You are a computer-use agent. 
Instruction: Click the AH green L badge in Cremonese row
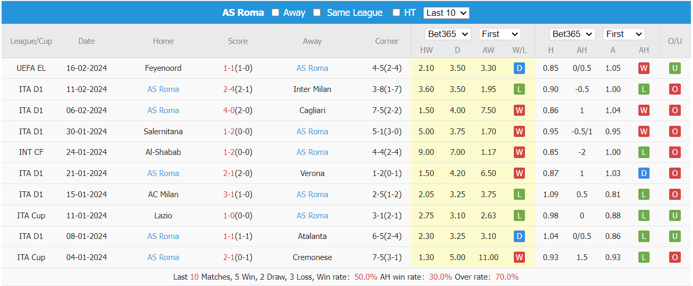click(x=644, y=257)
